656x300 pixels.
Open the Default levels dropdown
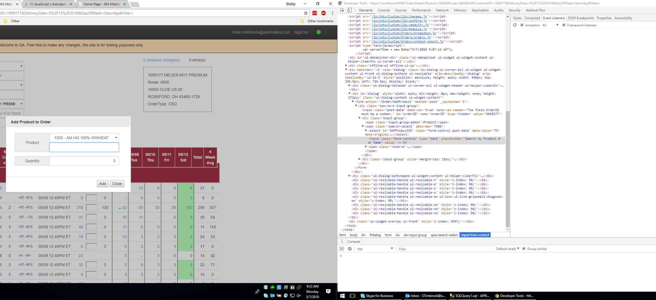coord(508,249)
